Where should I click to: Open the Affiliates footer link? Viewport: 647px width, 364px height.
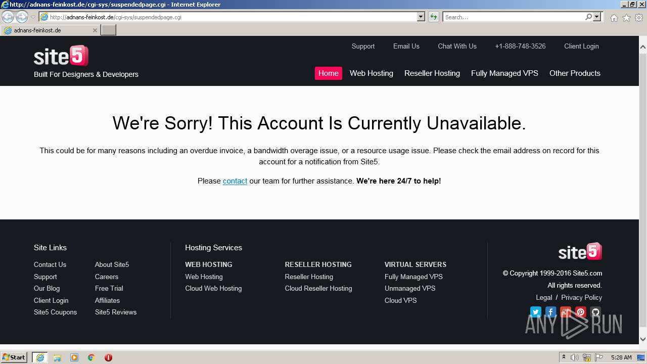(107, 300)
